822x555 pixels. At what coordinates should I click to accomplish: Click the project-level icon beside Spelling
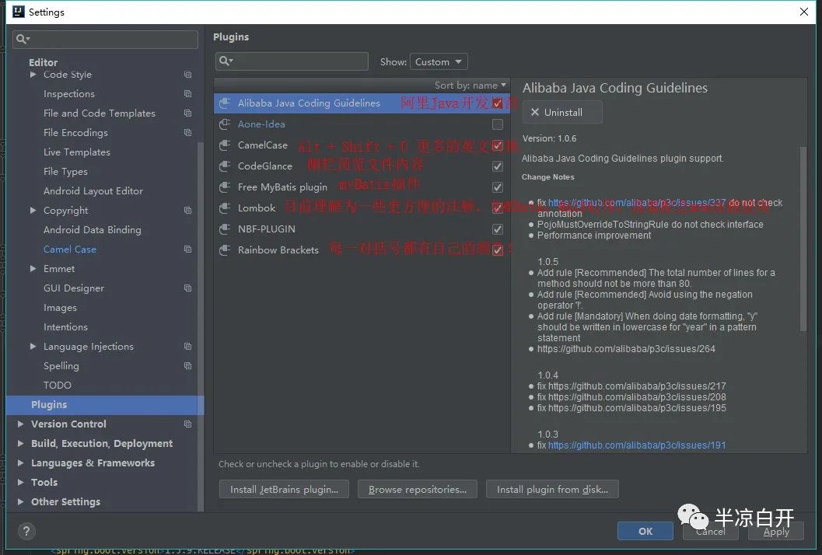[187, 366]
